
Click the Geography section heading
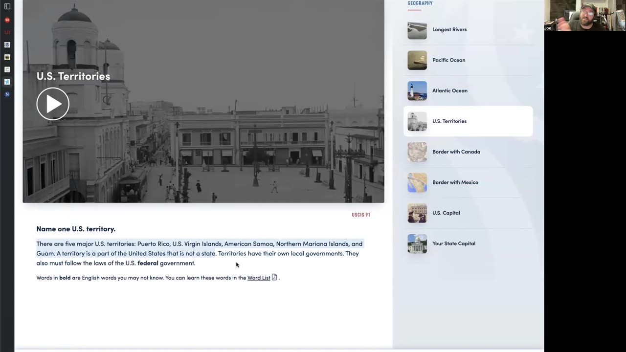420,3
